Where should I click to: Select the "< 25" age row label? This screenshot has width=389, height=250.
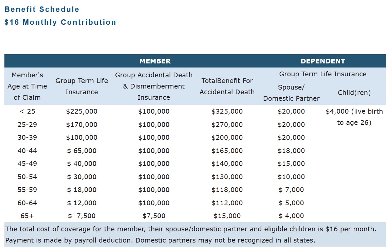(x=27, y=112)
